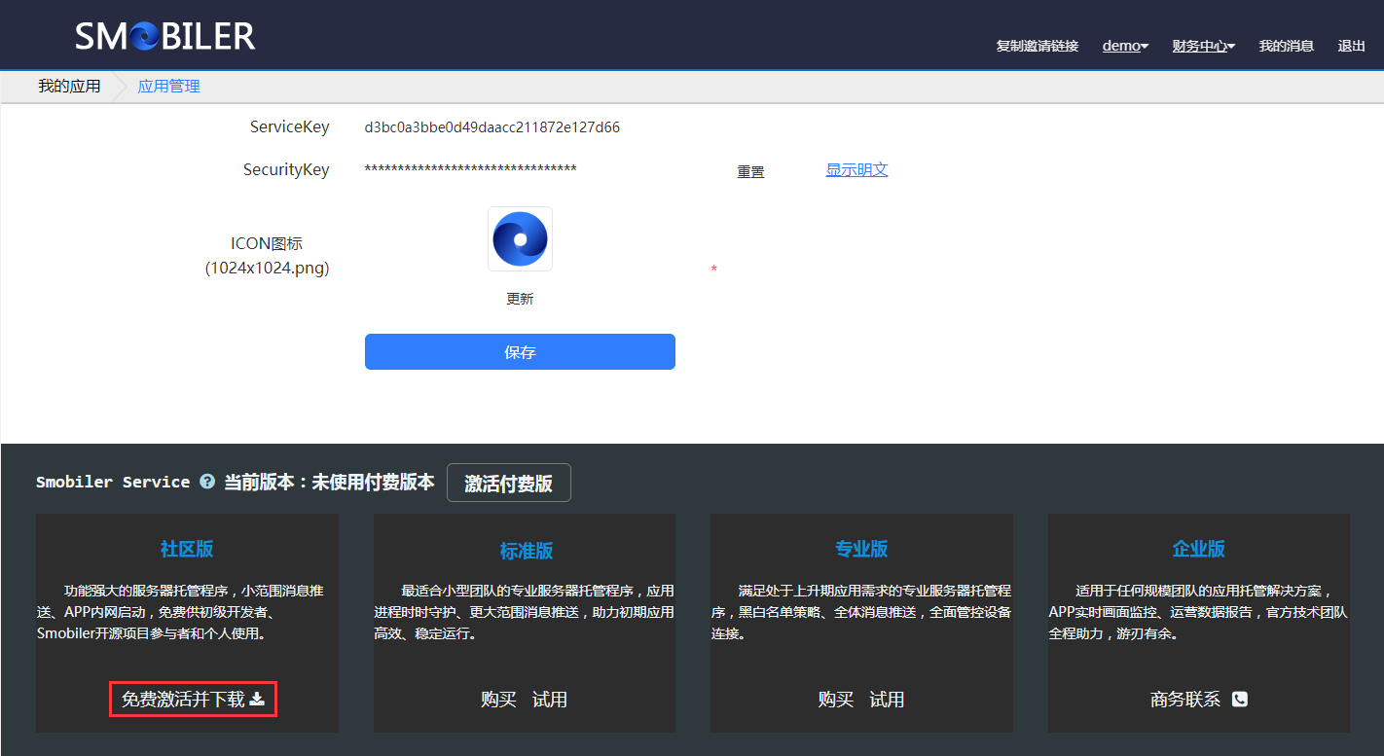Click 退出 to log out

click(1352, 46)
